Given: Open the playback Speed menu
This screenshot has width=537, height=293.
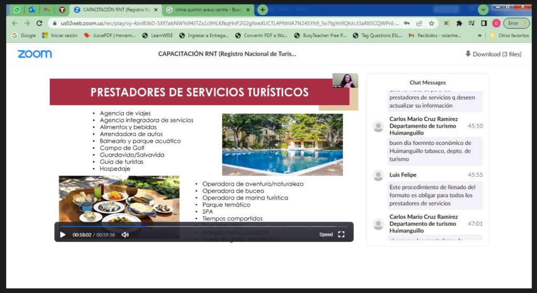Looking at the screenshot, I should pyautogui.click(x=326, y=234).
